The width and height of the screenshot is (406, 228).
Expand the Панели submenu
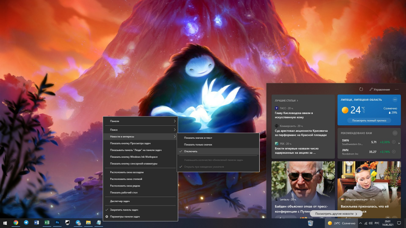pyautogui.click(x=141, y=121)
